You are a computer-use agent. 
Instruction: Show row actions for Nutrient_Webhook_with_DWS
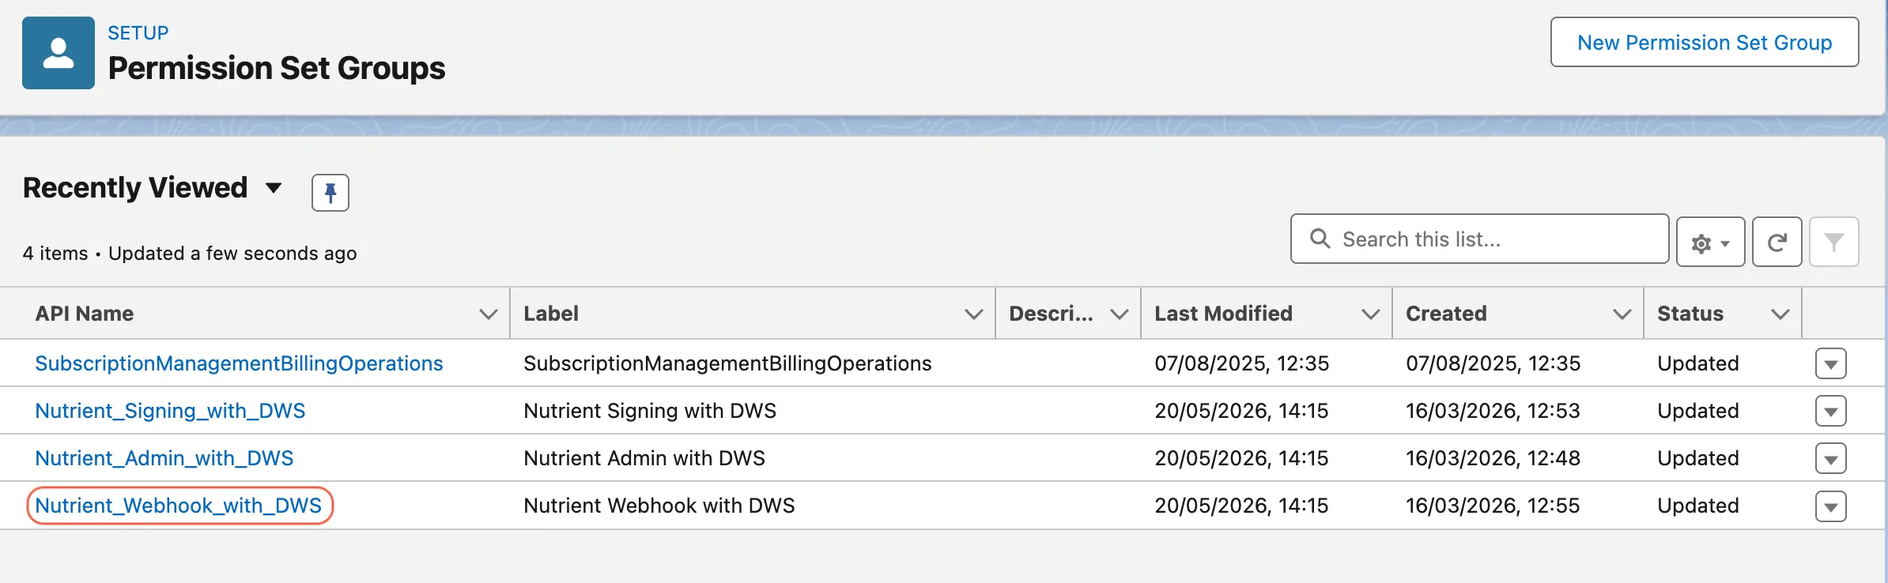coord(1831,506)
